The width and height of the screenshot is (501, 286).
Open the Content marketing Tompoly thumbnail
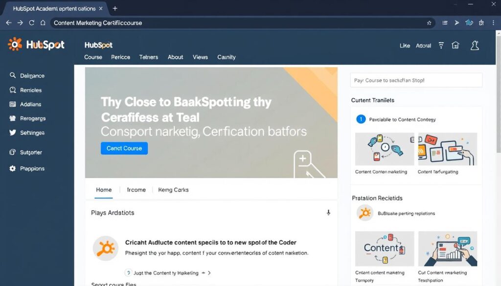coord(385,249)
